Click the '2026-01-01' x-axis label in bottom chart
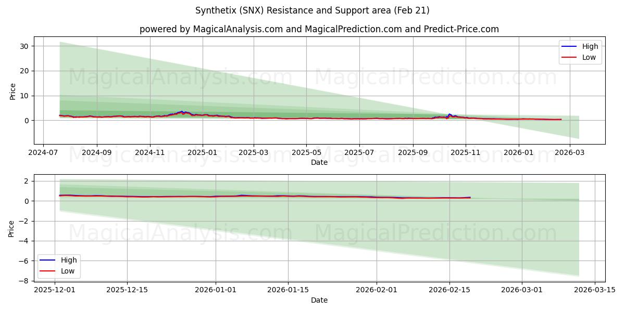The width and height of the screenshot is (625, 312). (x=215, y=291)
